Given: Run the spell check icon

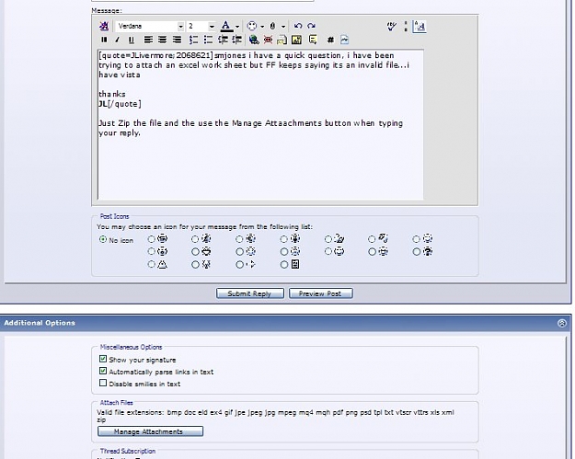Looking at the screenshot, I should (392, 26).
